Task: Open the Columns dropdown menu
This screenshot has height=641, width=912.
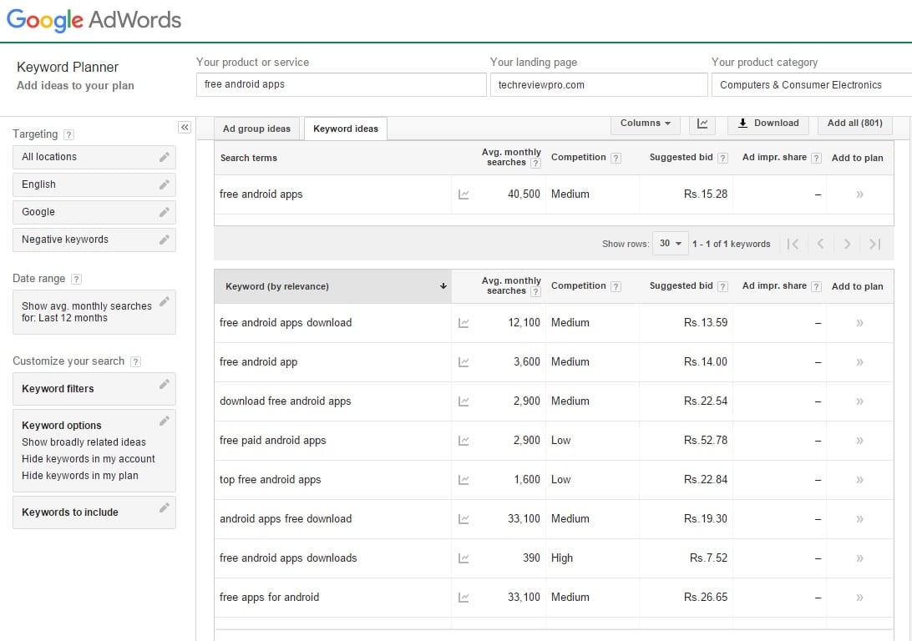Action: coord(645,123)
